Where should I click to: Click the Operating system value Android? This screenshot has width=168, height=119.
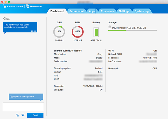[x=99, y=68]
